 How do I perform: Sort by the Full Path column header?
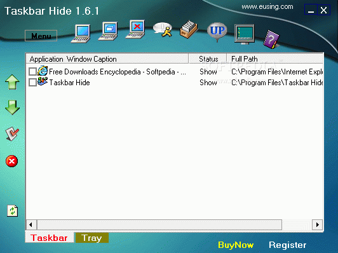pos(275,58)
